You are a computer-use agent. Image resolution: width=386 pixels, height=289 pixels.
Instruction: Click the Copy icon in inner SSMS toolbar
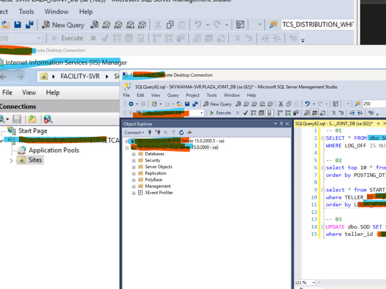[289, 104]
